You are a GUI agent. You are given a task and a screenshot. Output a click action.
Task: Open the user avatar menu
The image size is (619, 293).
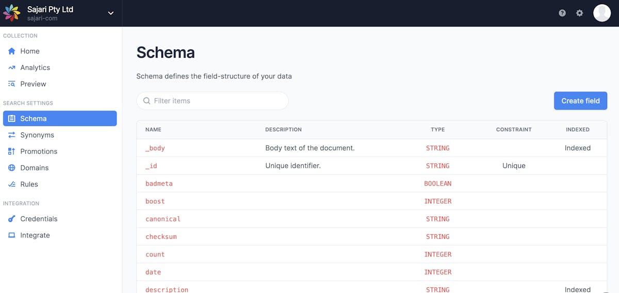click(602, 13)
